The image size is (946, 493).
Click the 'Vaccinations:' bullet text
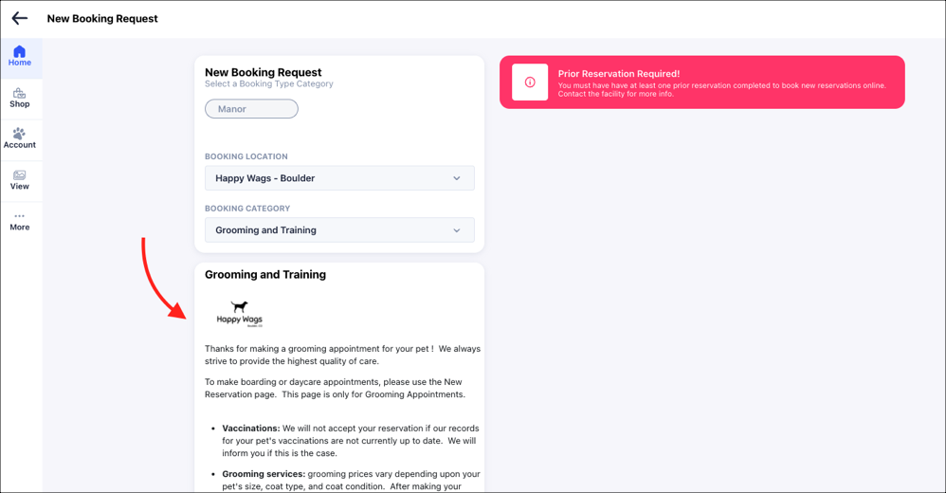[251, 429]
